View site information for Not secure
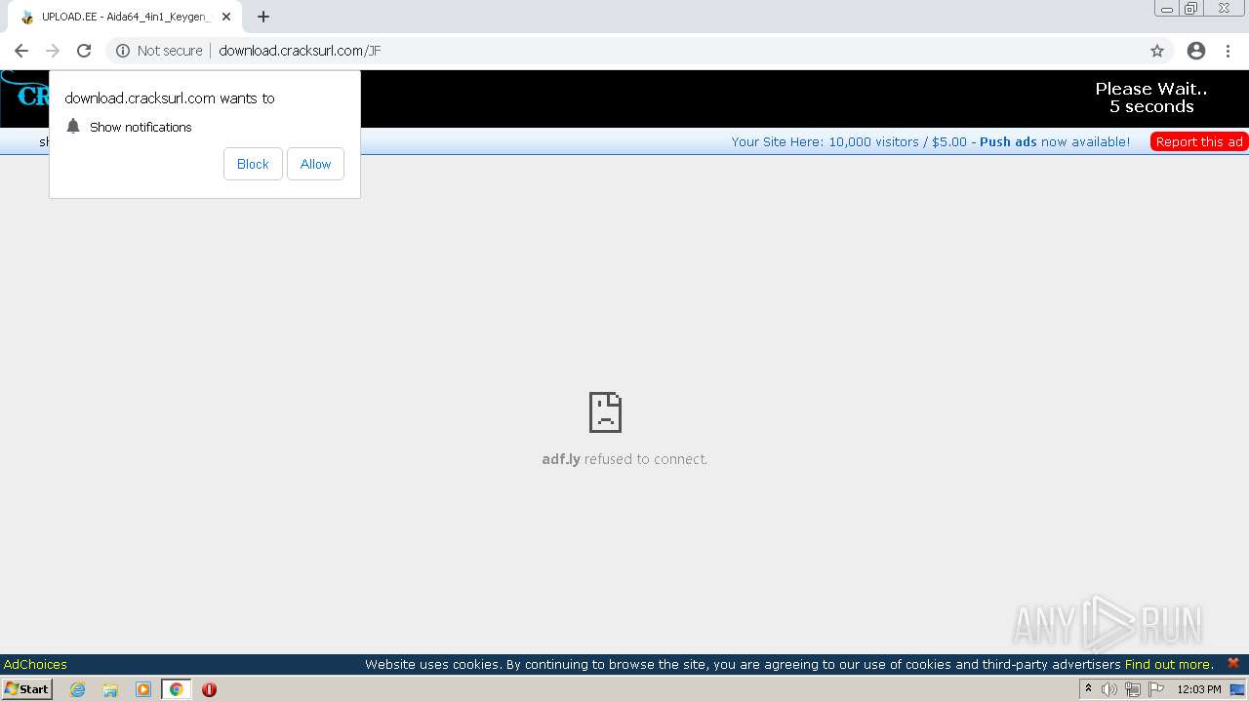Image resolution: width=1249 pixels, height=702 pixels. [x=160, y=51]
